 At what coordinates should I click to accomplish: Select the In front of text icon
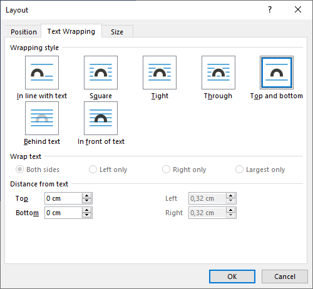(x=101, y=118)
